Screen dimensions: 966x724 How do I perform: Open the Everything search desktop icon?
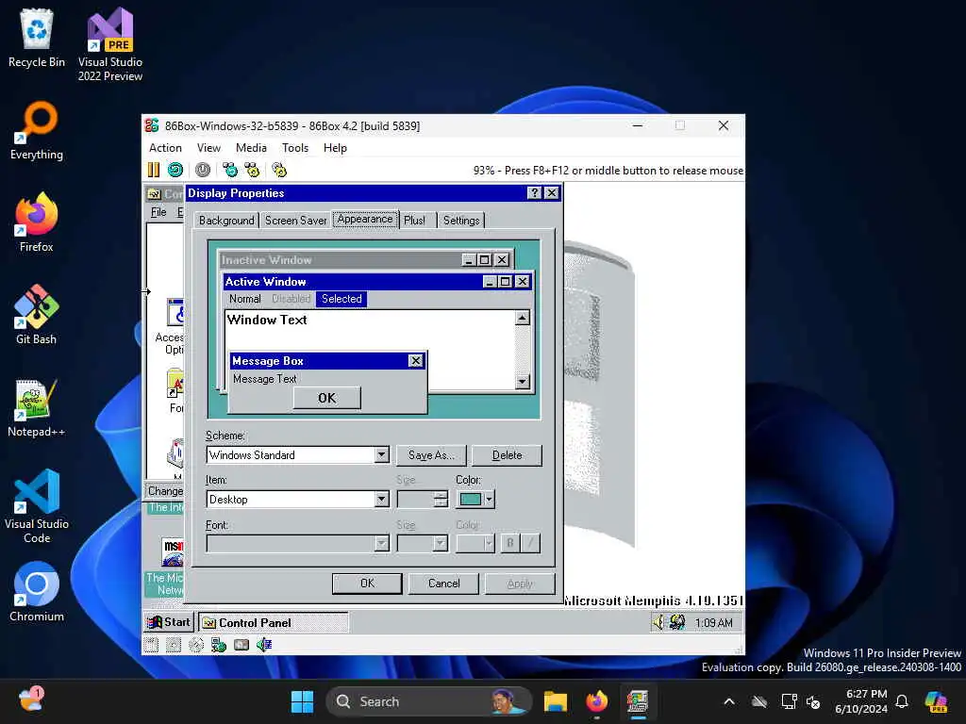point(37,130)
